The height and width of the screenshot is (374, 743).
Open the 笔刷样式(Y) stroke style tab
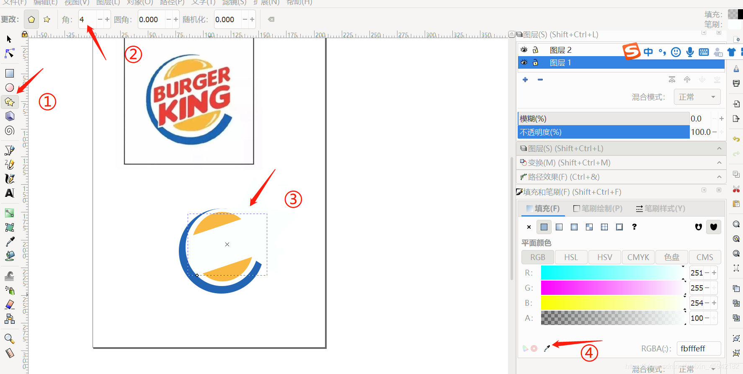coord(660,208)
